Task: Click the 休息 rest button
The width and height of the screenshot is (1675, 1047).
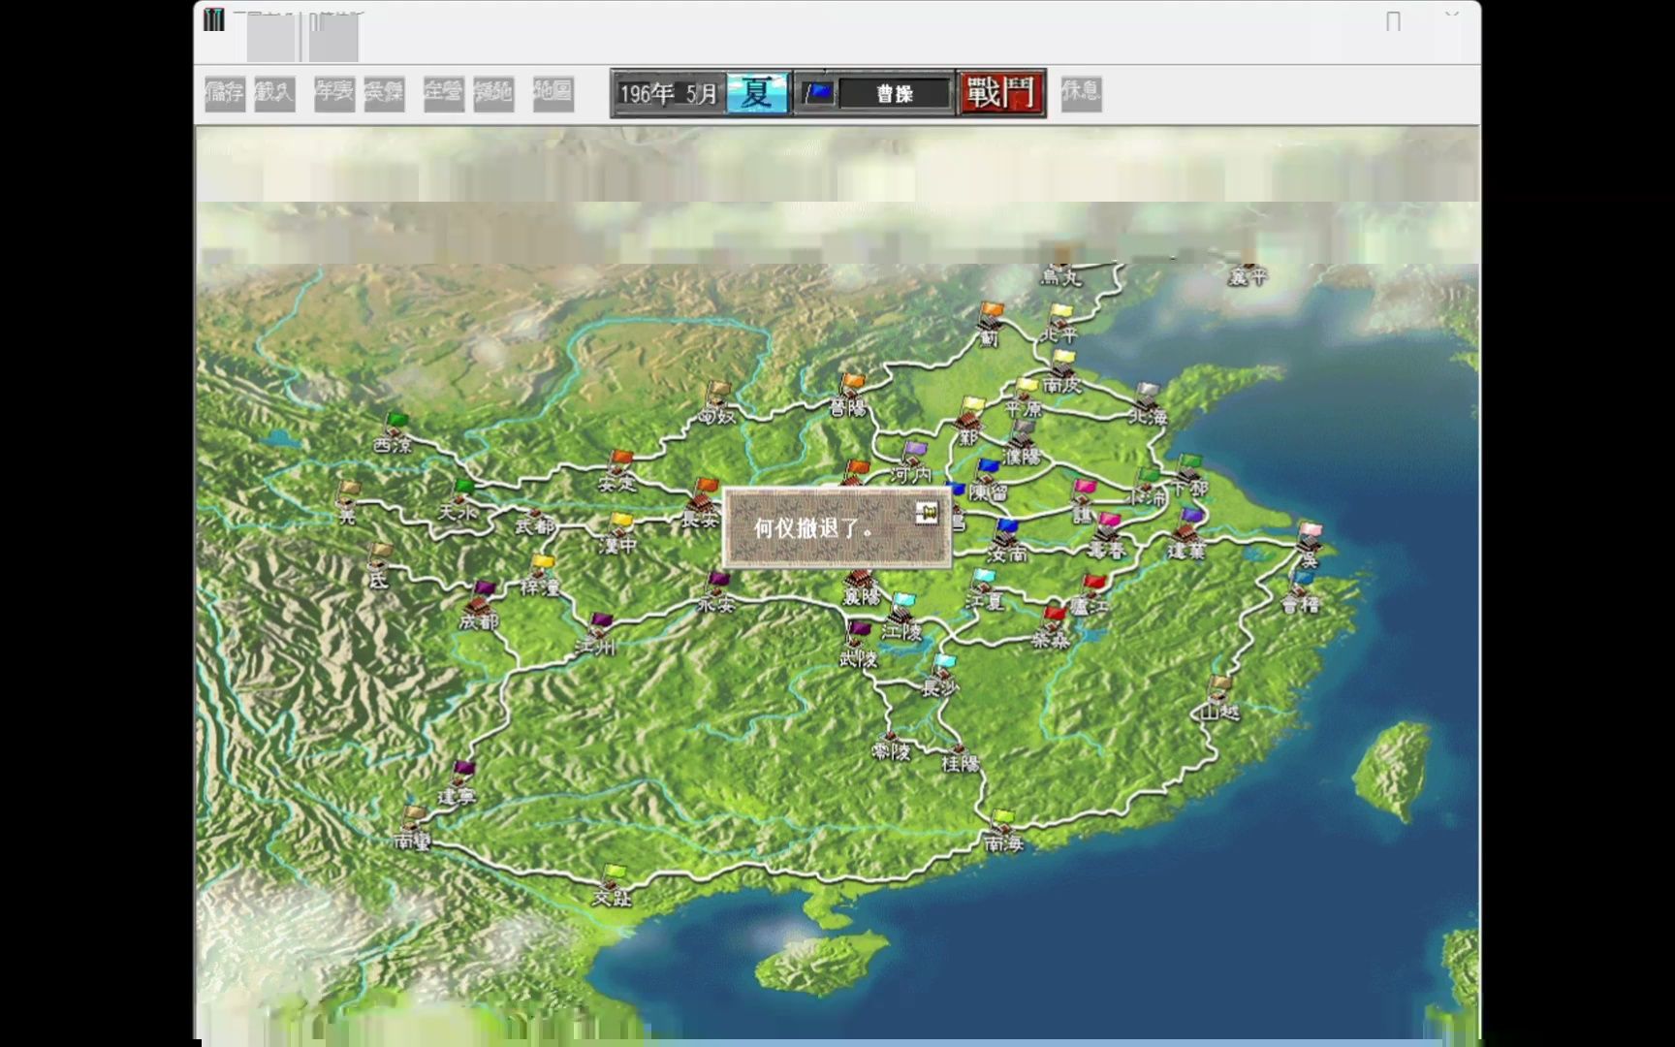Action: pos(1081,93)
